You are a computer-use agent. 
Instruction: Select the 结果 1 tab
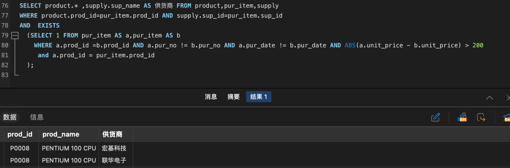click(x=259, y=97)
